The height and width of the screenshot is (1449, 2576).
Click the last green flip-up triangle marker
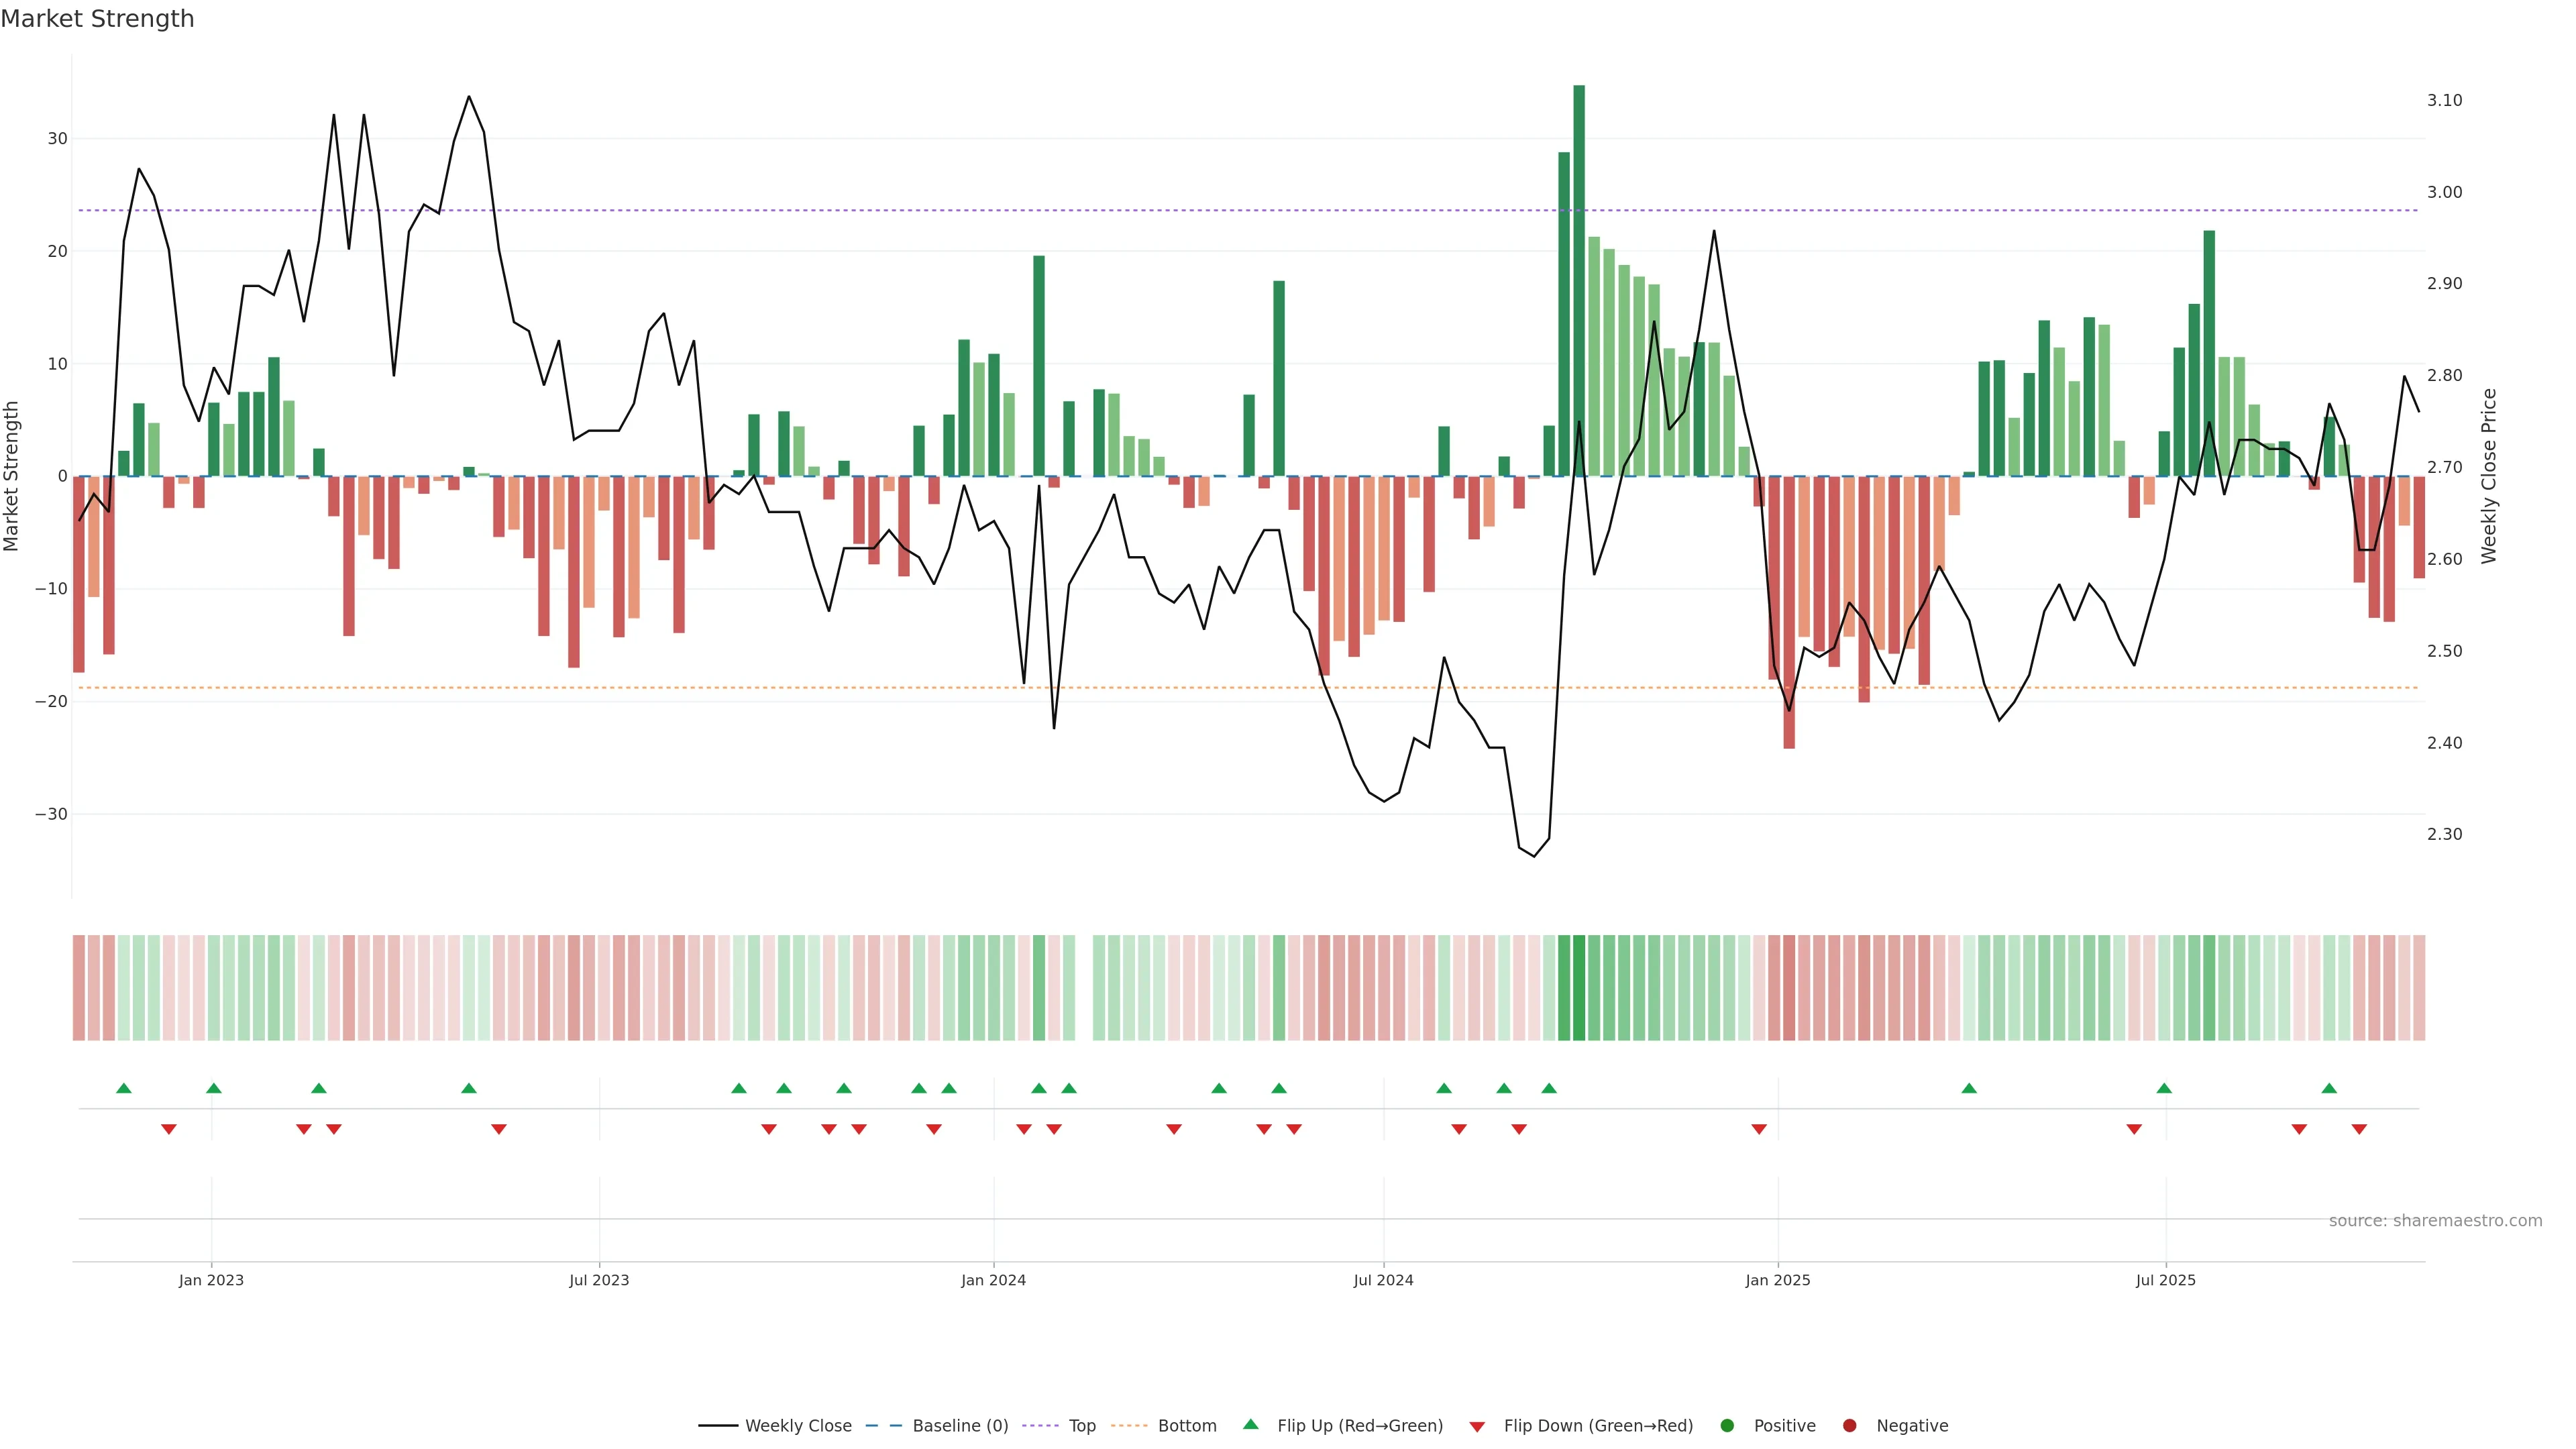tap(2329, 1088)
